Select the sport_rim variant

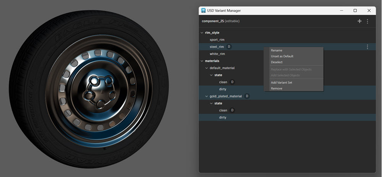(217, 40)
